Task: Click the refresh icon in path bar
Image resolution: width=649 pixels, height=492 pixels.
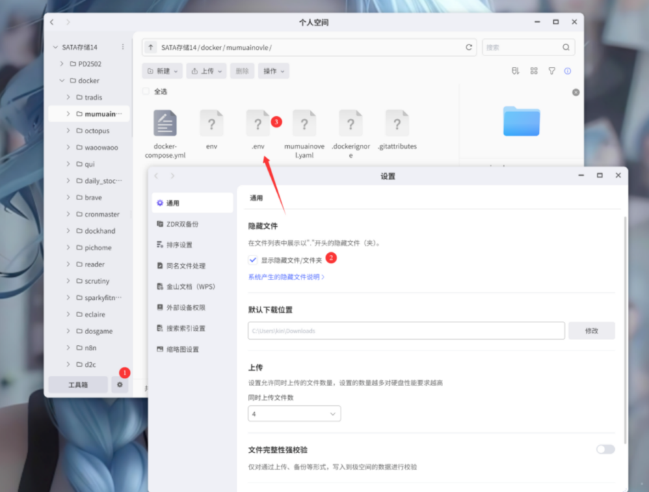Action: click(x=468, y=48)
